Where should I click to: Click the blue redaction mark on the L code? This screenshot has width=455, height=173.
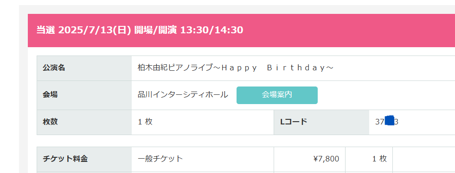point(390,121)
